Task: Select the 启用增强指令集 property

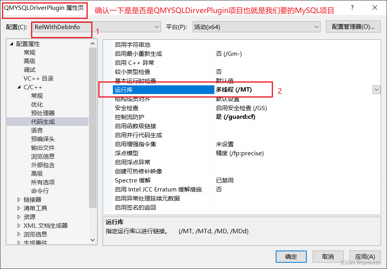Action: coord(135,144)
